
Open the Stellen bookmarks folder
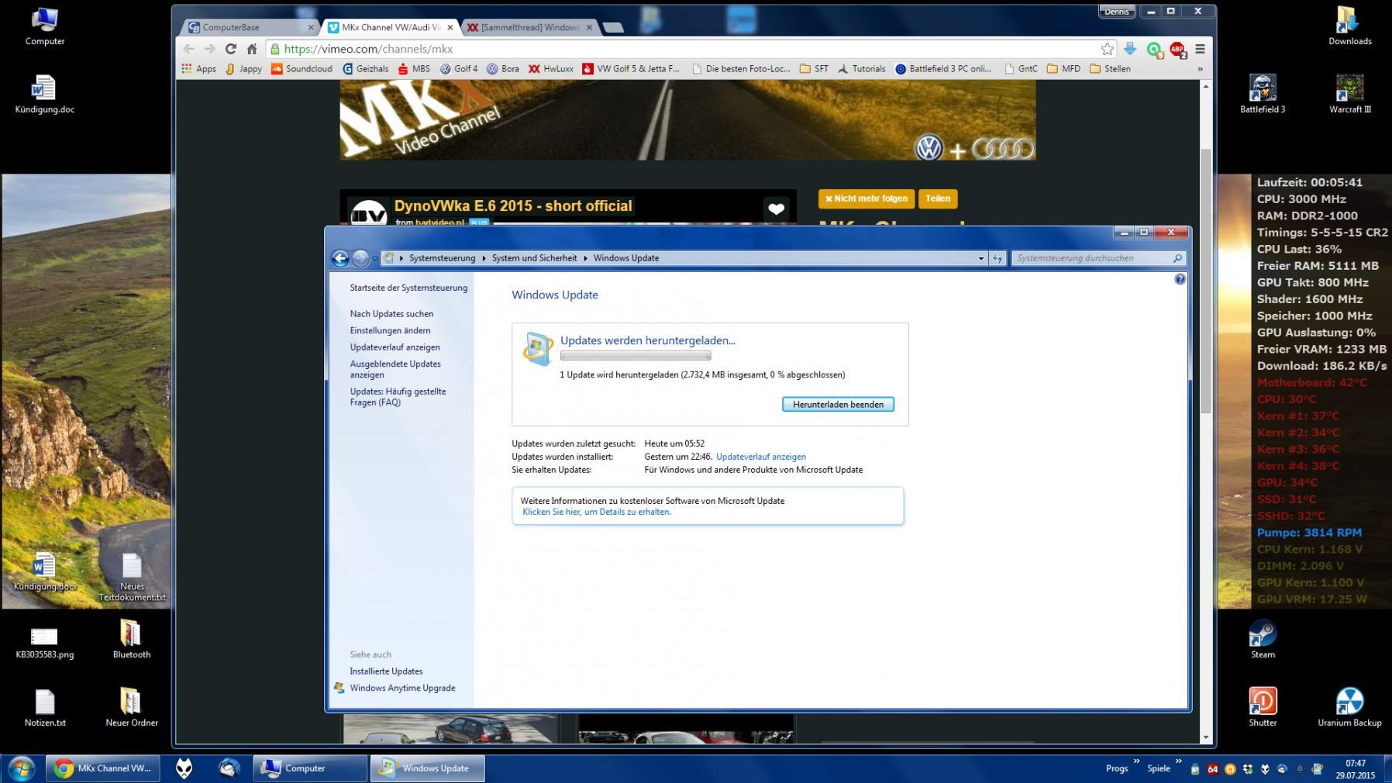[1110, 68]
